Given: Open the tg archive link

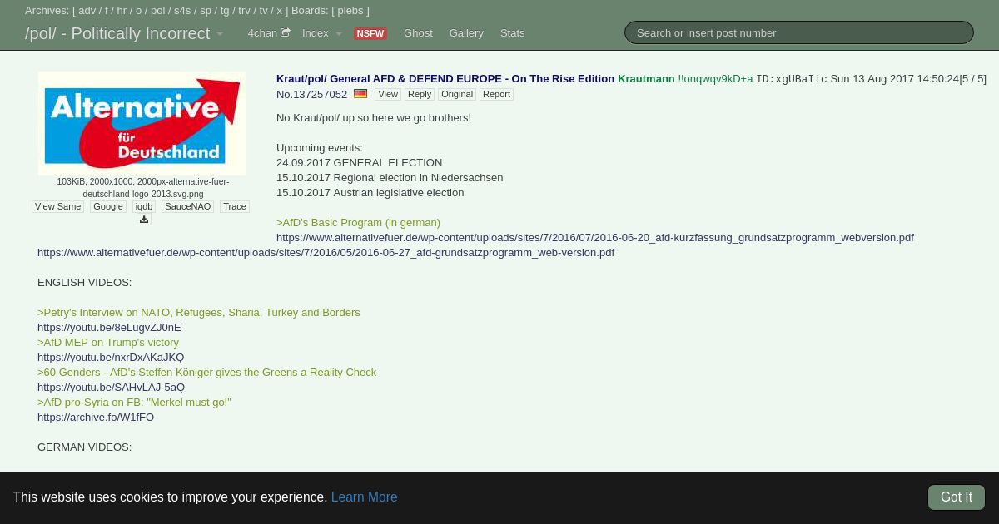Looking at the screenshot, I should 225,10.
